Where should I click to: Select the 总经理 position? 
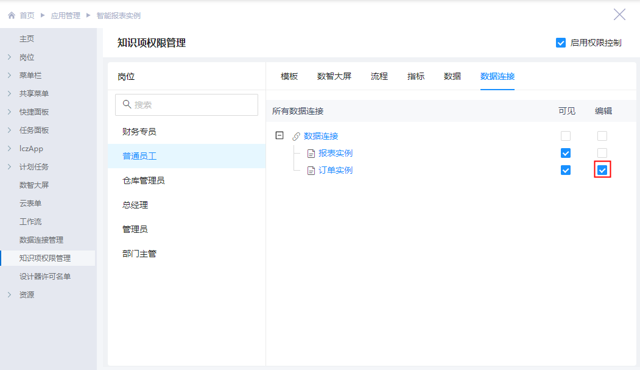coord(135,205)
